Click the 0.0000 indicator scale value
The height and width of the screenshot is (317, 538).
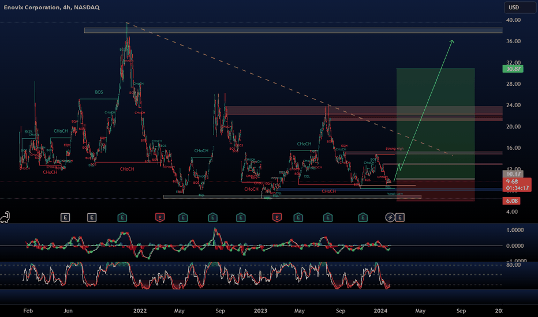point(515,246)
